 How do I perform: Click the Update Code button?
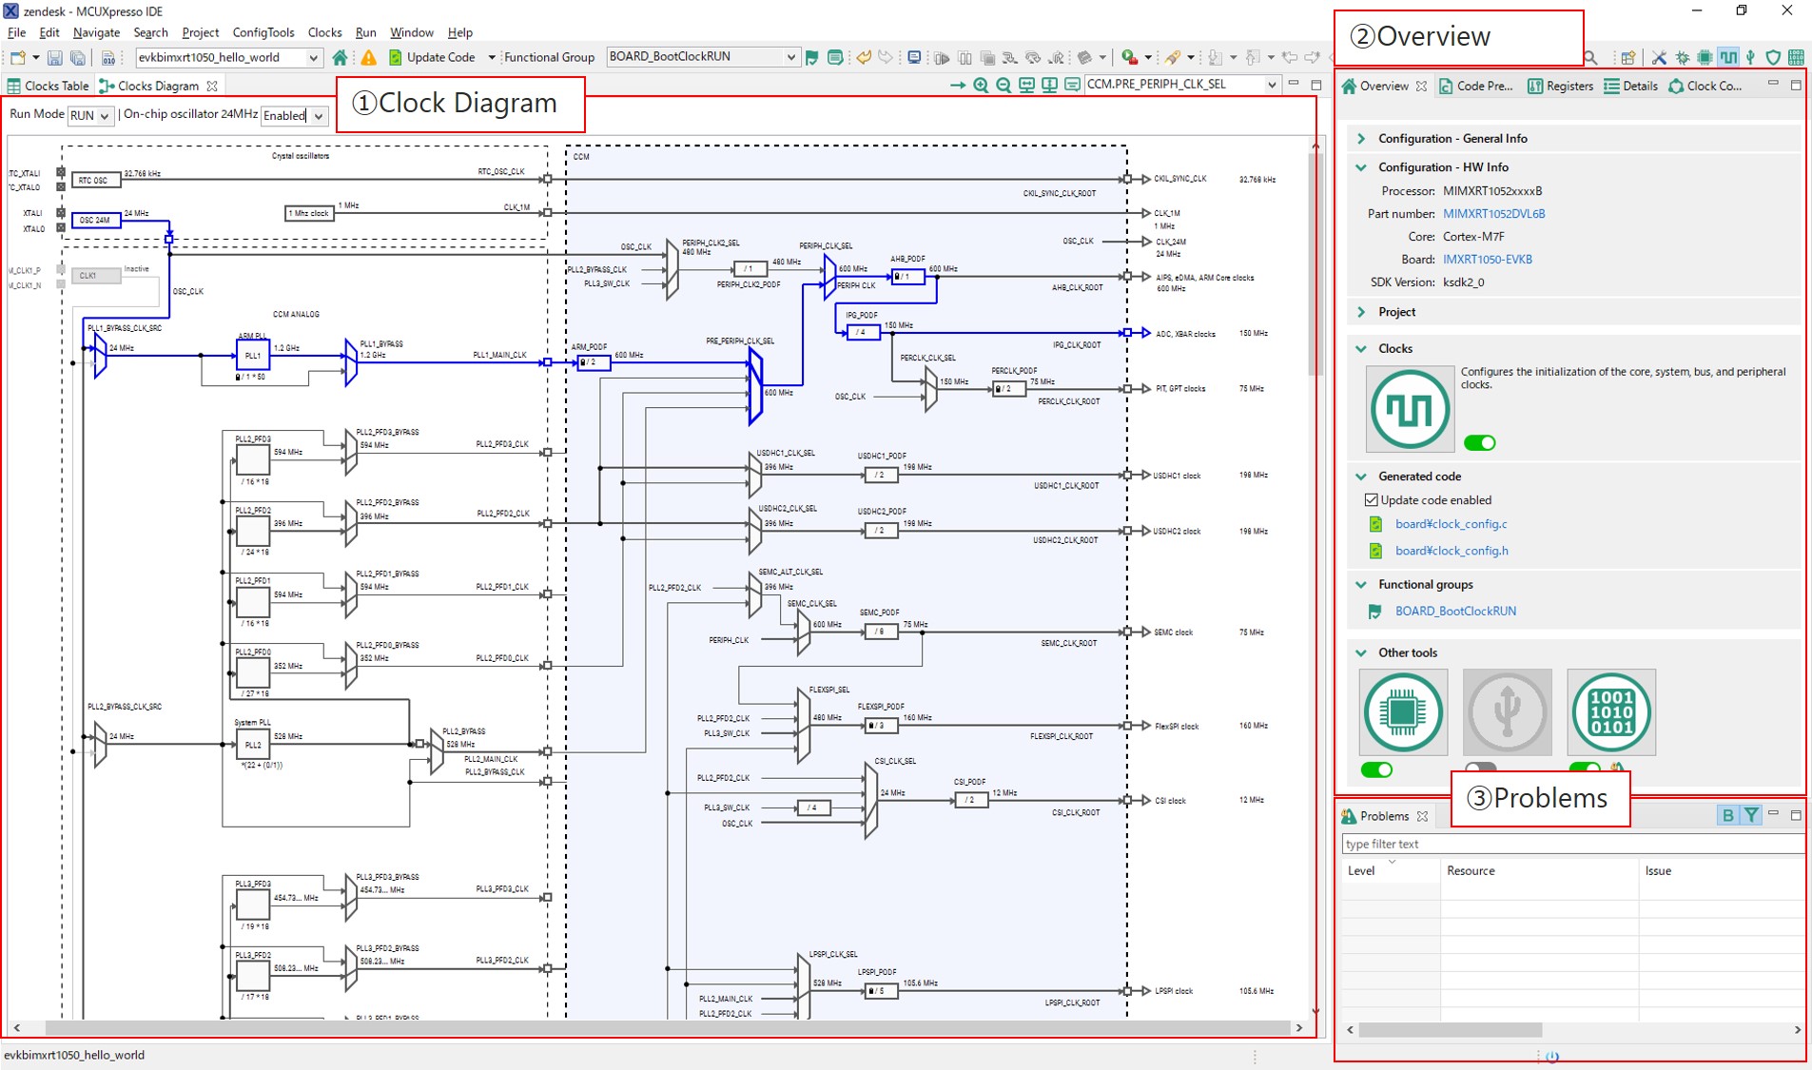click(x=432, y=57)
